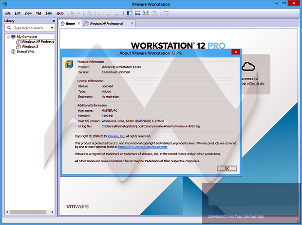Click the Revert to Snapshot toolbar icon

click(110, 13)
